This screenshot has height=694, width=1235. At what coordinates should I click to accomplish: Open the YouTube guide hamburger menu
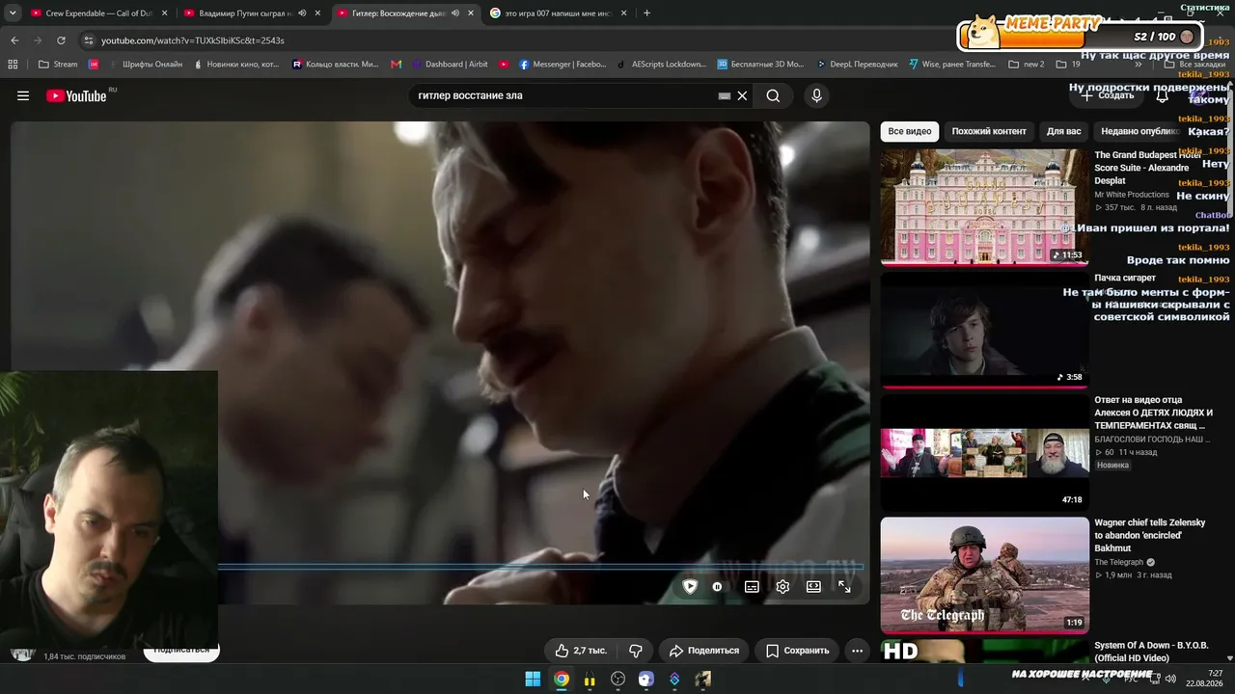coord(23,95)
